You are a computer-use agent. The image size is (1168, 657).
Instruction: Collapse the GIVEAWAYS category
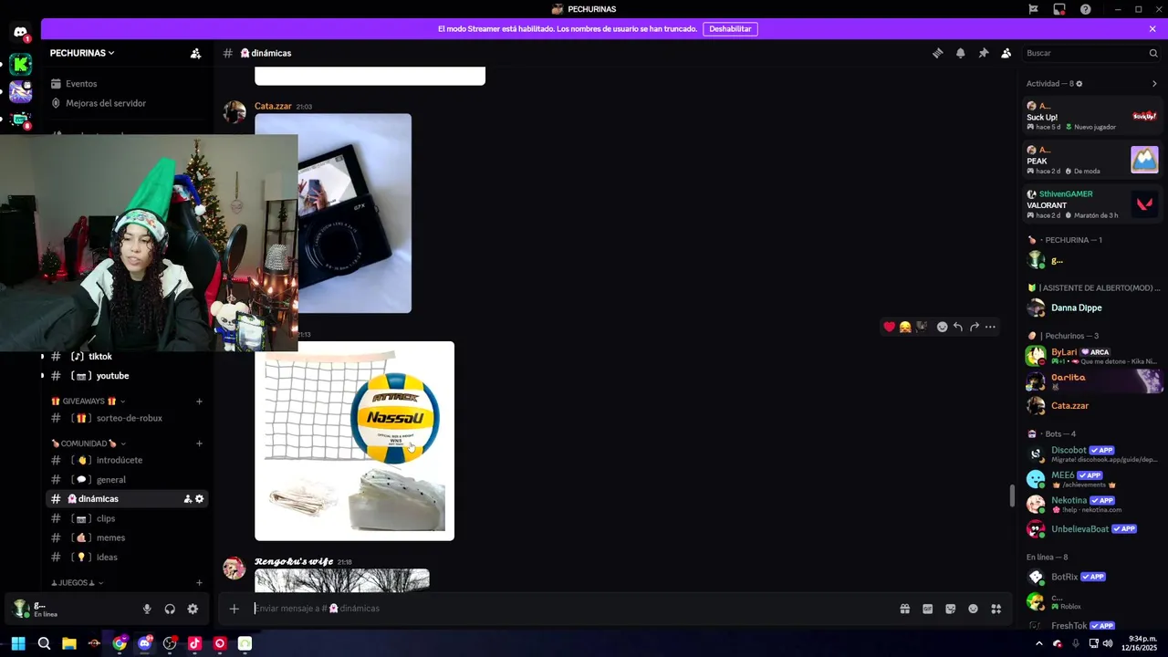click(x=88, y=401)
